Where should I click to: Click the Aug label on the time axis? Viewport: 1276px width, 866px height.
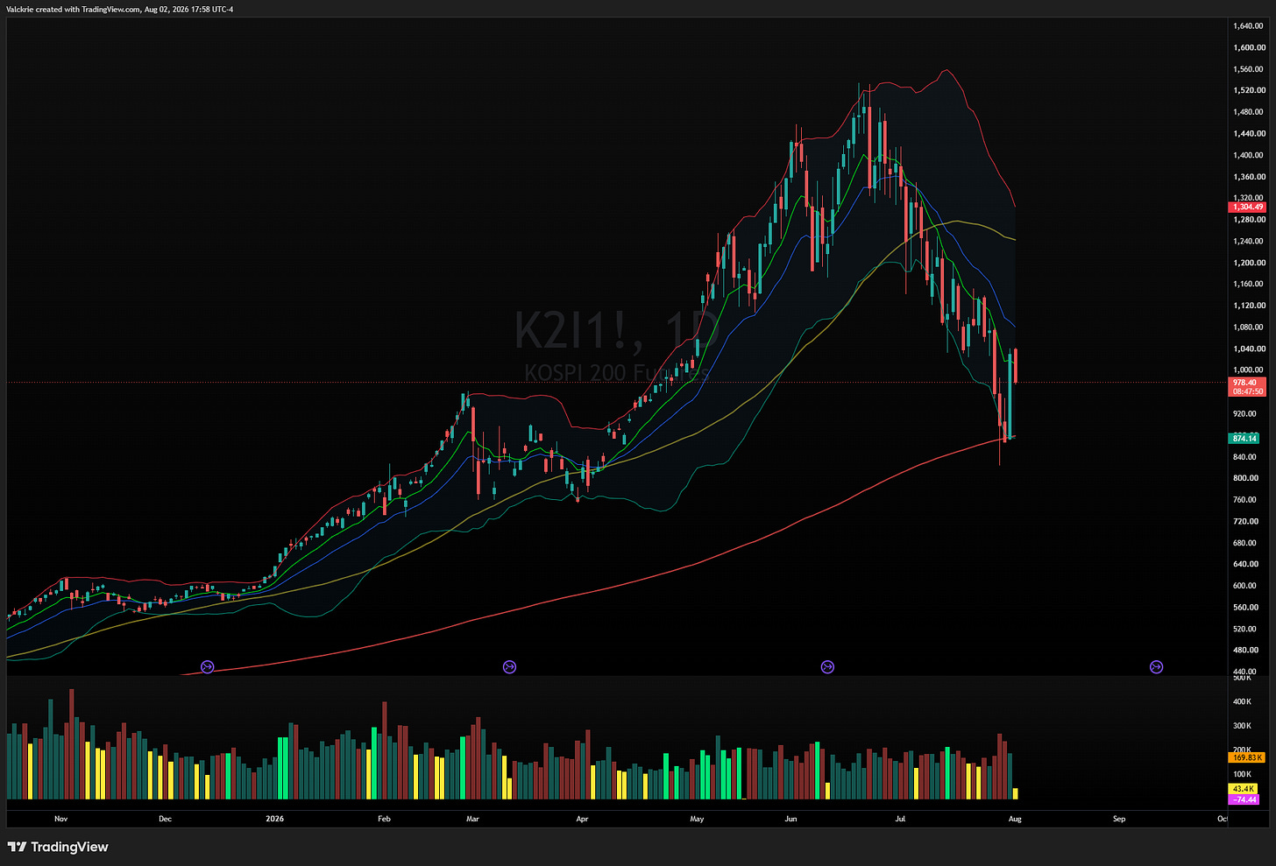tap(1015, 819)
